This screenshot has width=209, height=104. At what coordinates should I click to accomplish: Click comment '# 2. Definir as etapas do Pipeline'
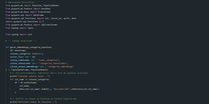43,99
